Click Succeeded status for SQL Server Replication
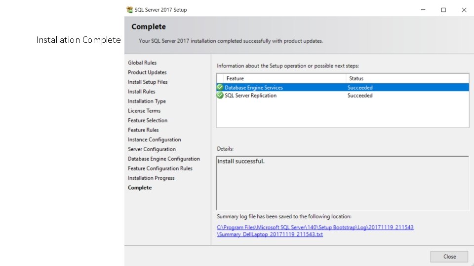The image size is (474, 266). pos(360,96)
